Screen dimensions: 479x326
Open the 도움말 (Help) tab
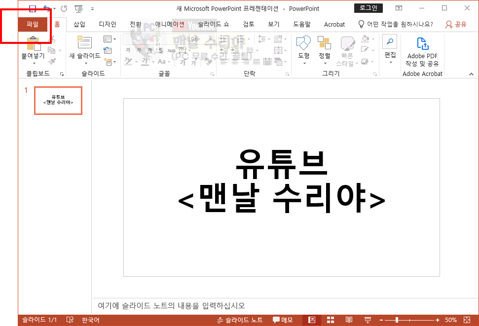302,24
